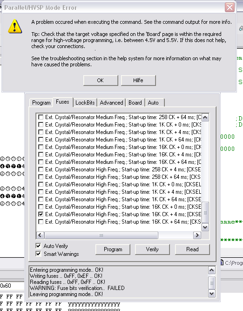Click the 'Writing fuses .. 0xFF, 0xEF' log line

[x=66, y=276]
